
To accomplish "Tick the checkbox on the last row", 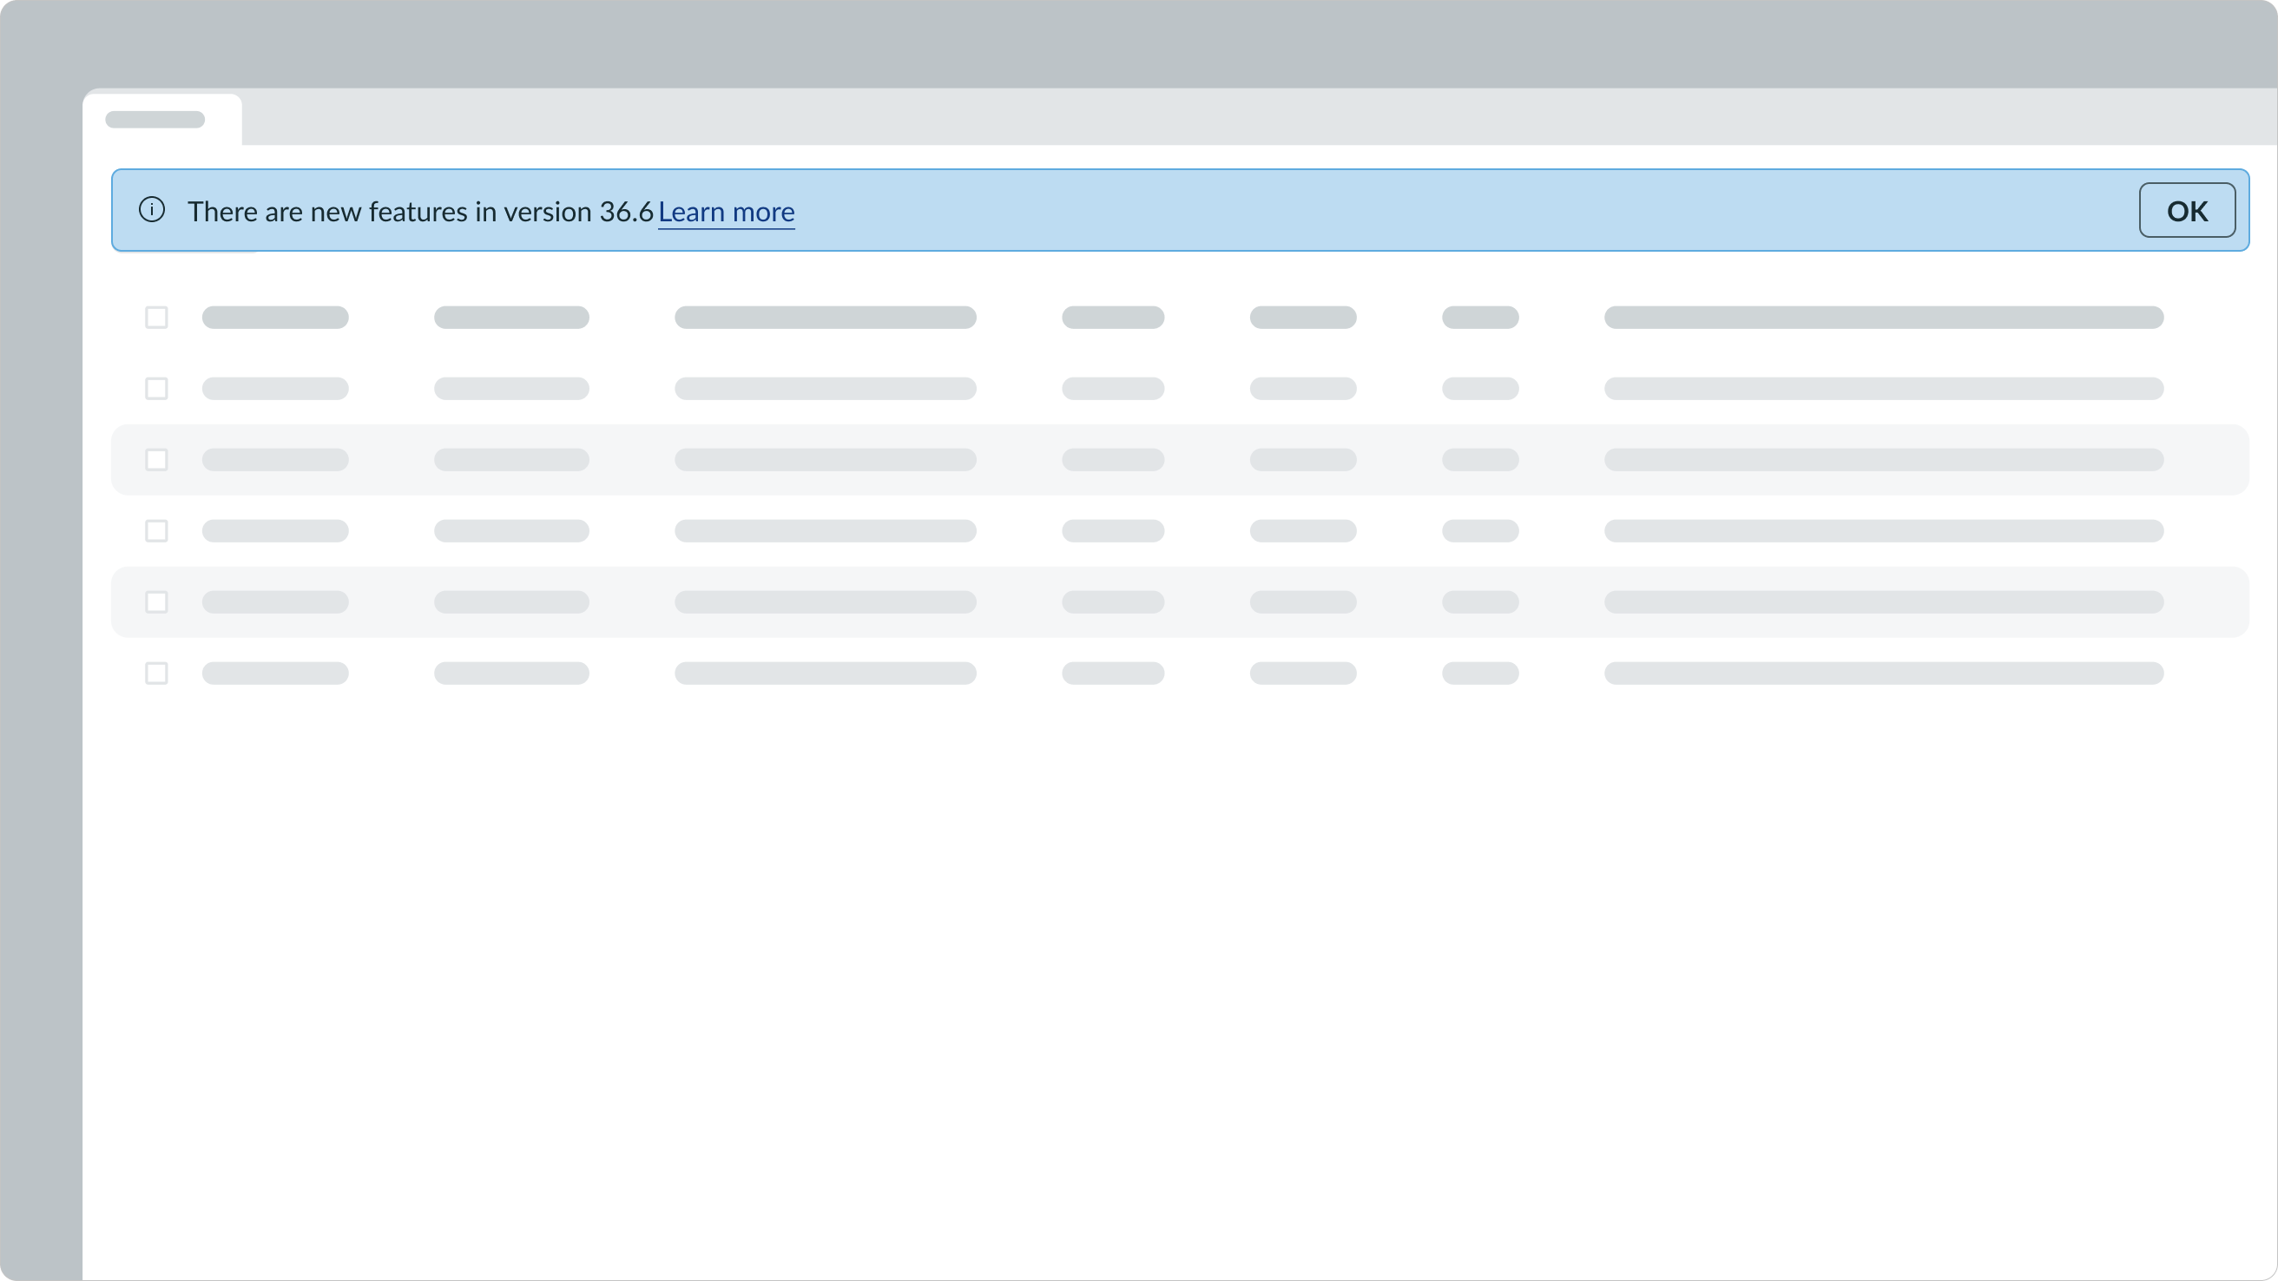I will [156, 673].
